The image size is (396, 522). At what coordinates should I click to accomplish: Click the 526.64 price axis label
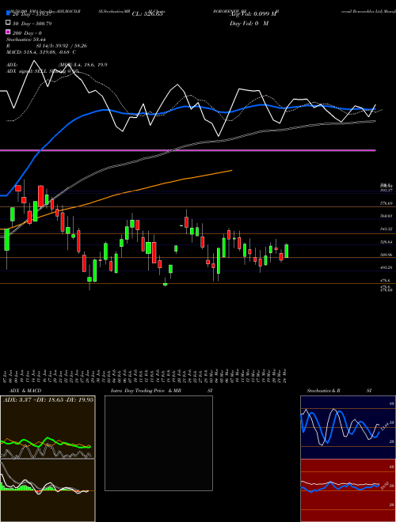click(388, 242)
